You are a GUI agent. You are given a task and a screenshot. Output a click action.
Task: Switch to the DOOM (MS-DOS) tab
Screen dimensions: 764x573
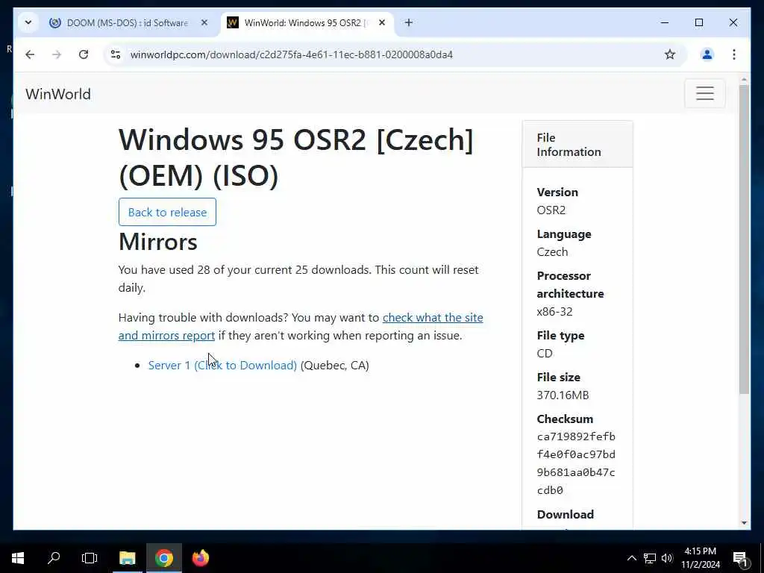[x=127, y=23]
